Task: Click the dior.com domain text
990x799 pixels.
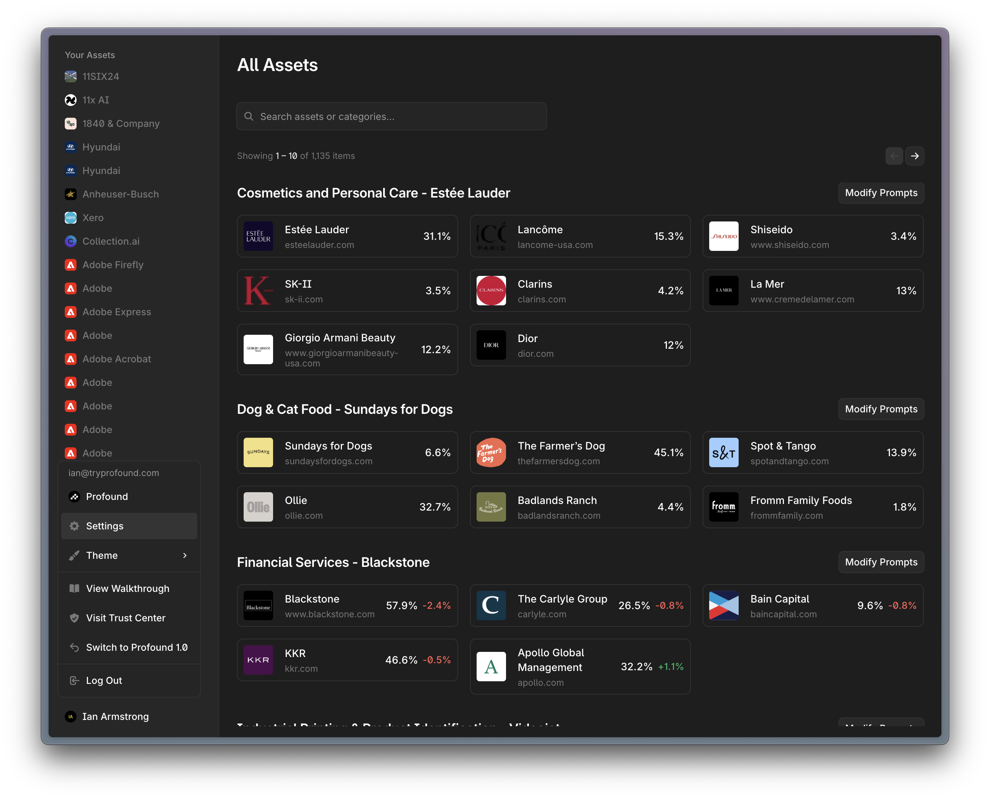Action: point(535,354)
